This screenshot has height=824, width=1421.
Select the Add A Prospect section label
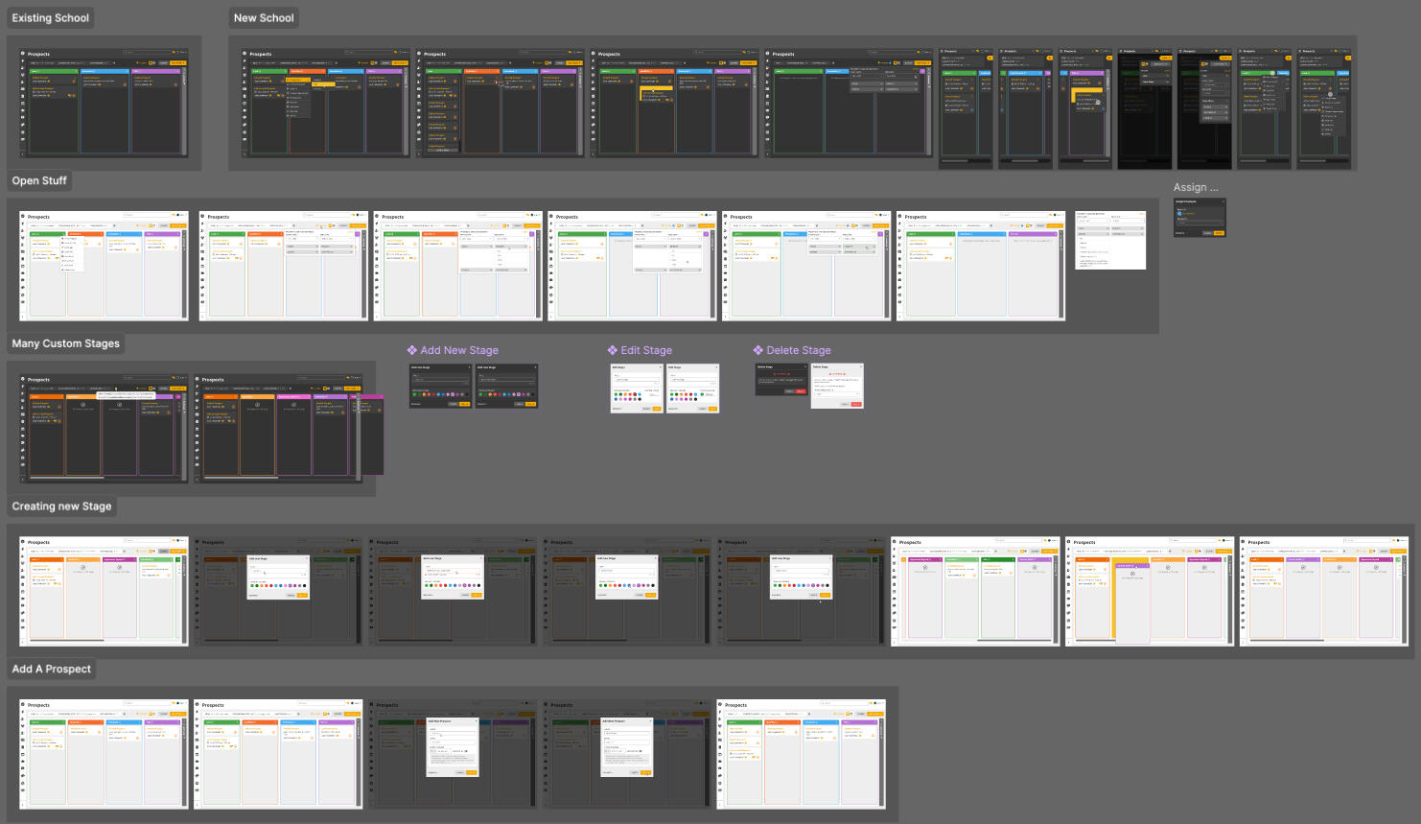(x=52, y=670)
